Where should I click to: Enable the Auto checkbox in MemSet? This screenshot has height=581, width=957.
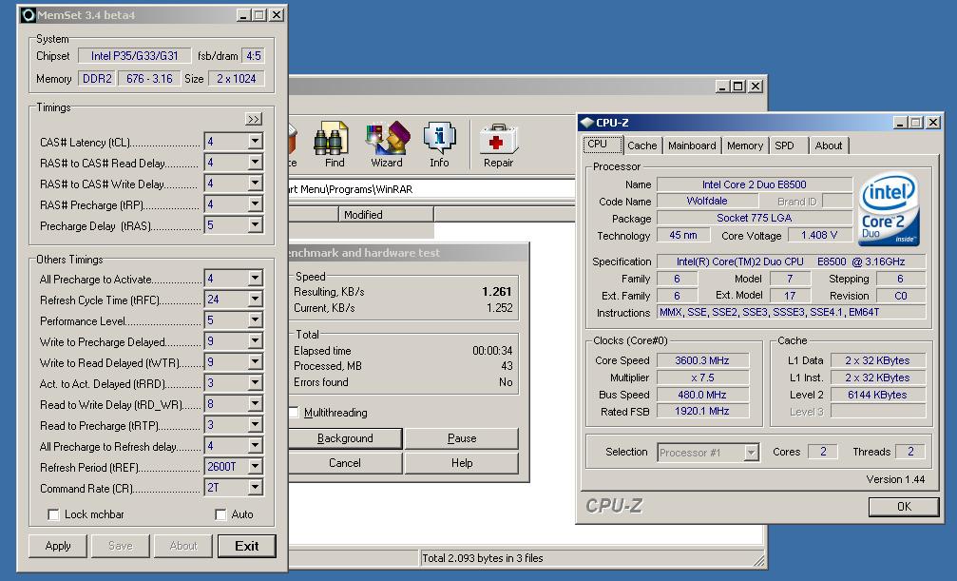coord(220,514)
